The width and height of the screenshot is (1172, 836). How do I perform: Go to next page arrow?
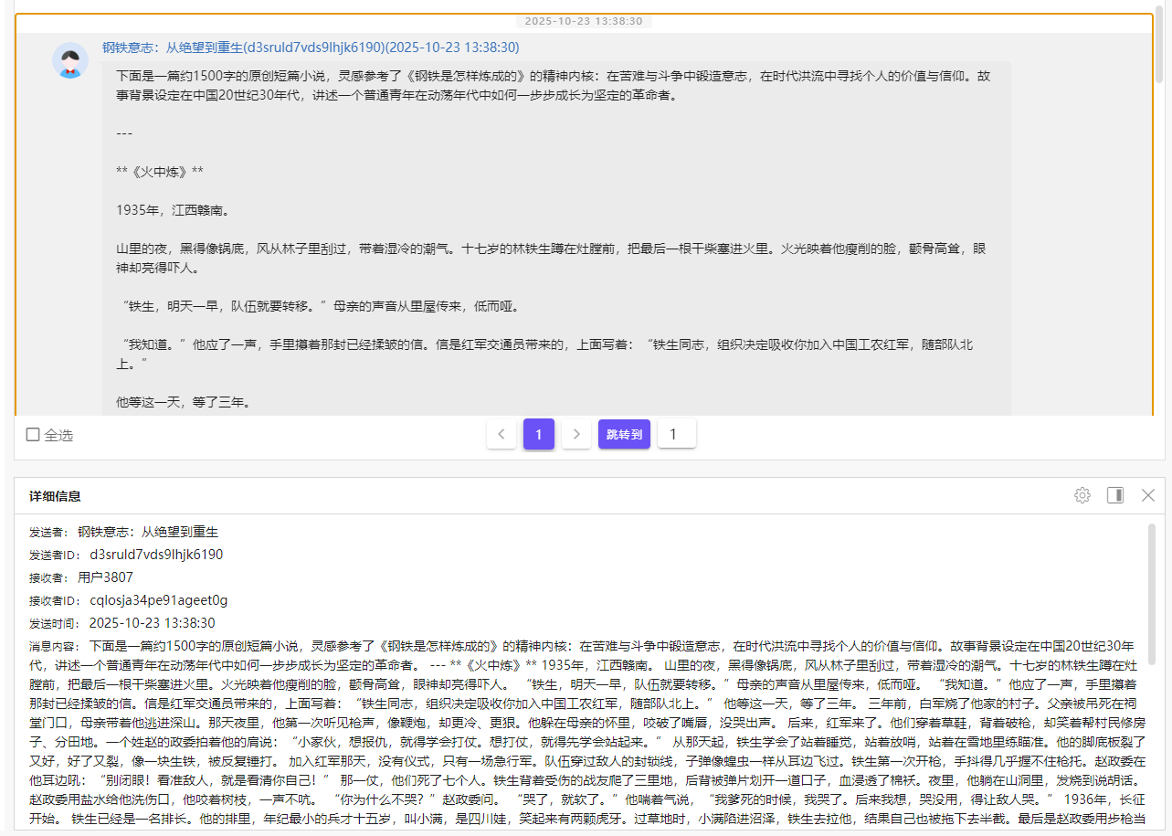(575, 434)
